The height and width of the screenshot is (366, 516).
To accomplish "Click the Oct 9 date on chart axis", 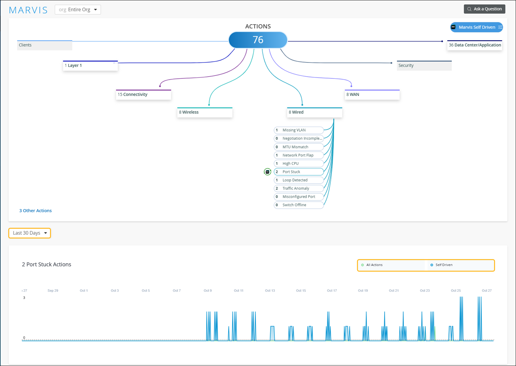I will (208, 291).
